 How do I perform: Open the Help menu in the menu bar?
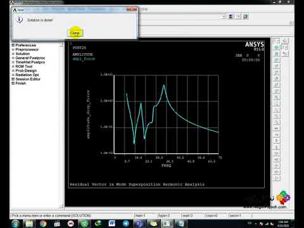[144, 9]
